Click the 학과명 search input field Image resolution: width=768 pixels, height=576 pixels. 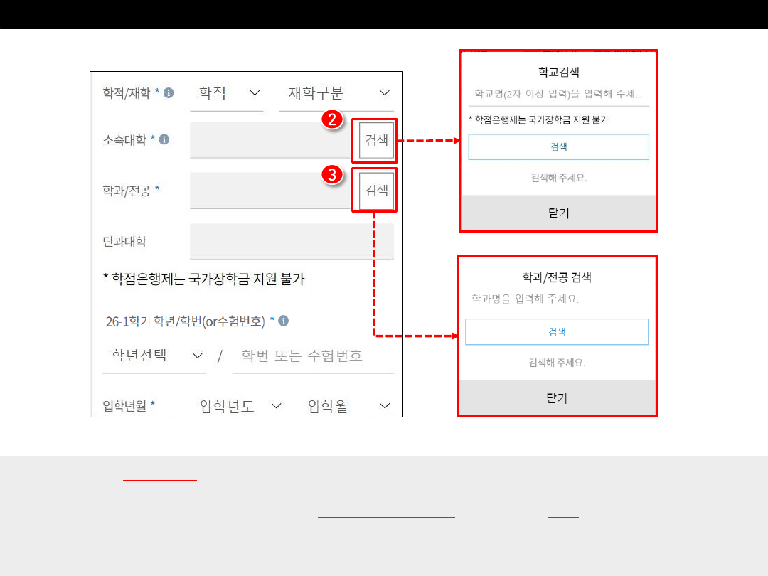point(557,299)
